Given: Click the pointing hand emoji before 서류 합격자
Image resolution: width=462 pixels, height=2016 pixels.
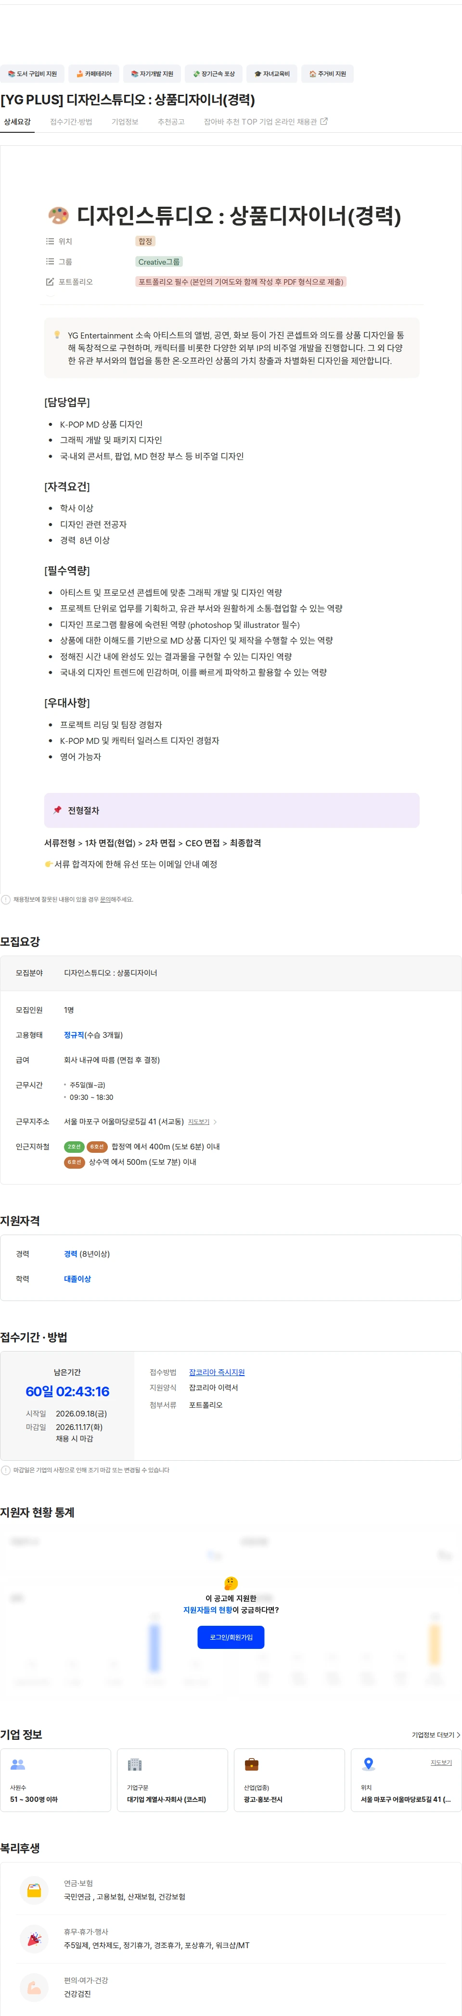Looking at the screenshot, I should click(x=49, y=864).
